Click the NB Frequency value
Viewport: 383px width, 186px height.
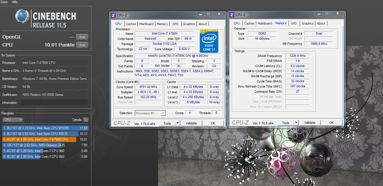coord(319,44)
